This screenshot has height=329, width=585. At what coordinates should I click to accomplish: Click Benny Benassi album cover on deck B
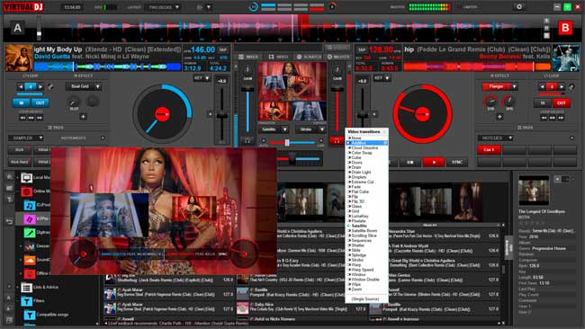566,58
